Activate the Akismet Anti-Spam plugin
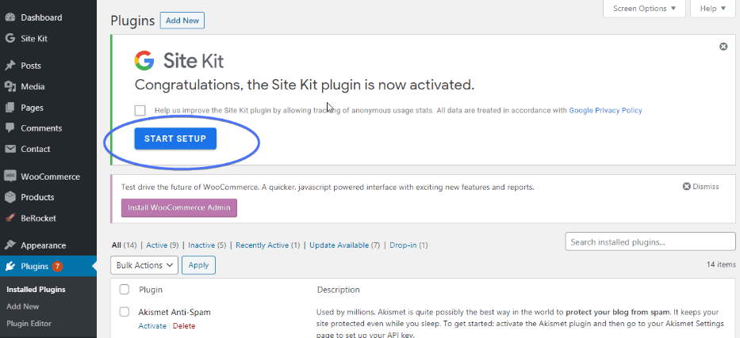Image resolution: width=740 pixels, height=338 pixels. [x=152, y=326]
